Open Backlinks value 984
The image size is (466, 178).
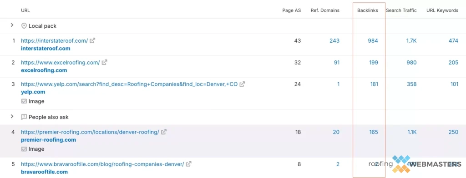coord(373,41)
